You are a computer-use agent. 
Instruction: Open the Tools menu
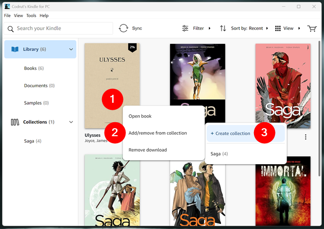tap(31, 15)
